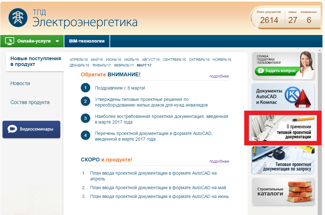Click number 3 circle icon in attention list
The image size is (325, 215).
click(85, 119)
